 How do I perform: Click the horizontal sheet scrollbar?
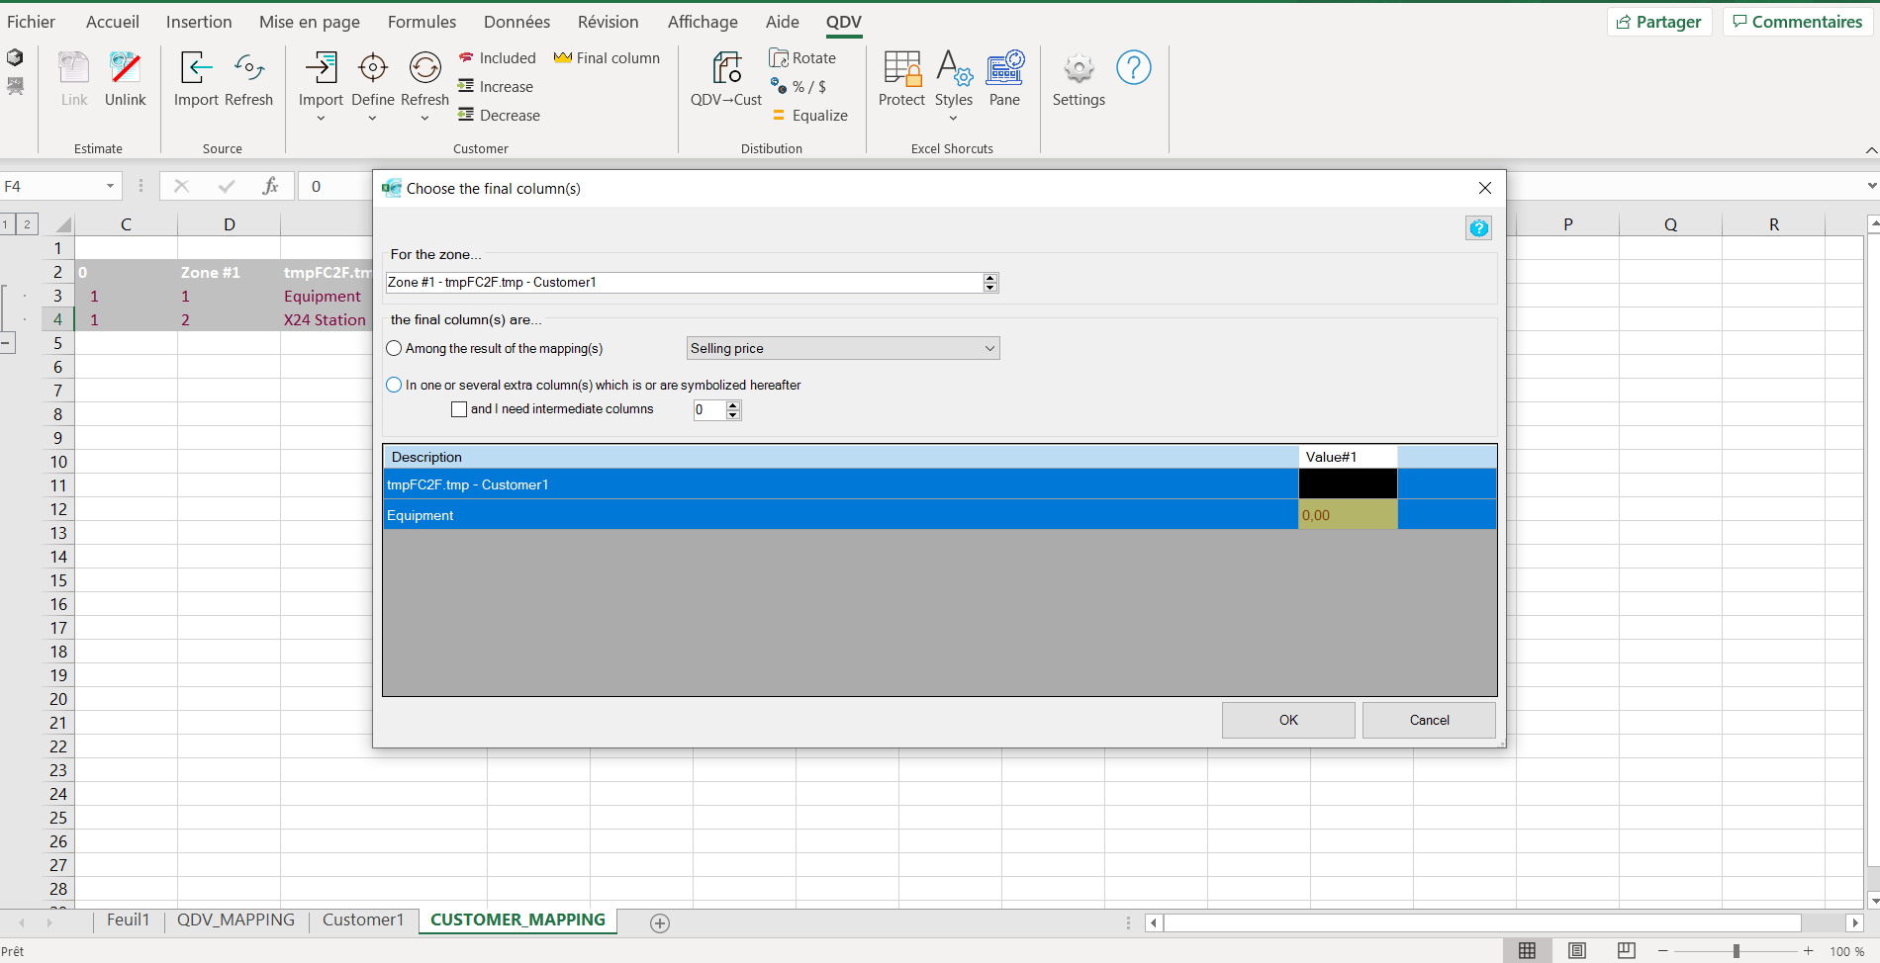coord(1482,922)
